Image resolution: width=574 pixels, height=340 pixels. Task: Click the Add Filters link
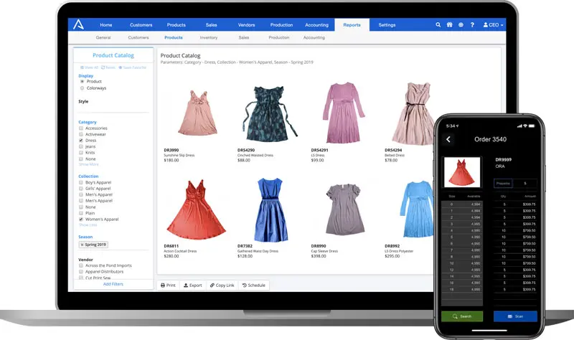pos(113,284)
